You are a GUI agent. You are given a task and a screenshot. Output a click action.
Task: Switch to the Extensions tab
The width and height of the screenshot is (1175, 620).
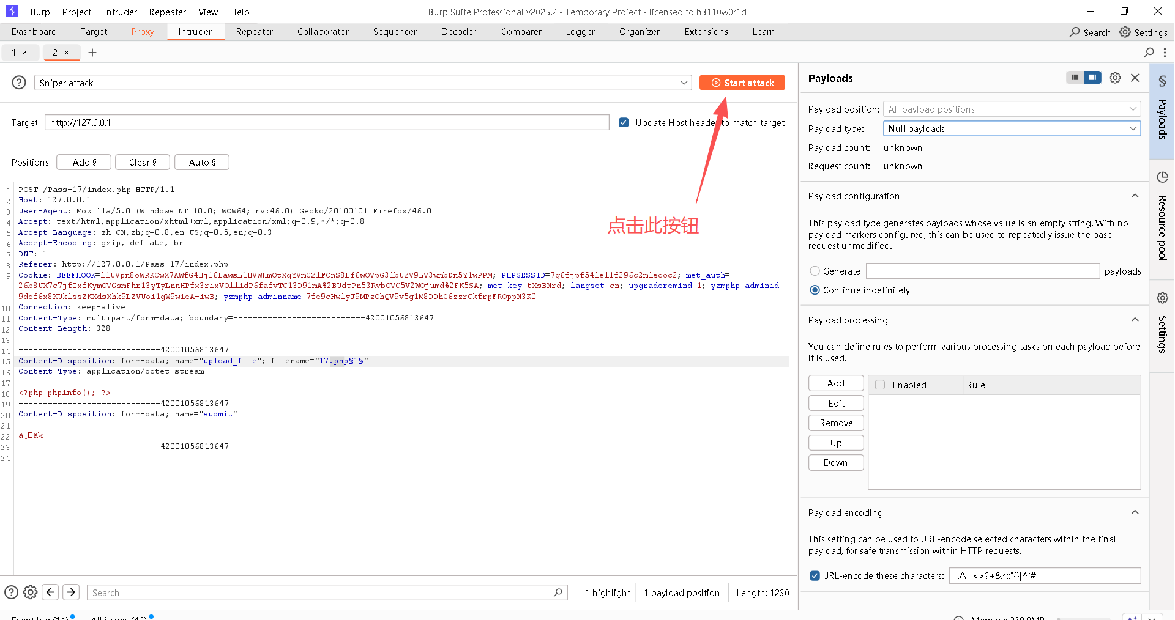[x=706, y=32]
